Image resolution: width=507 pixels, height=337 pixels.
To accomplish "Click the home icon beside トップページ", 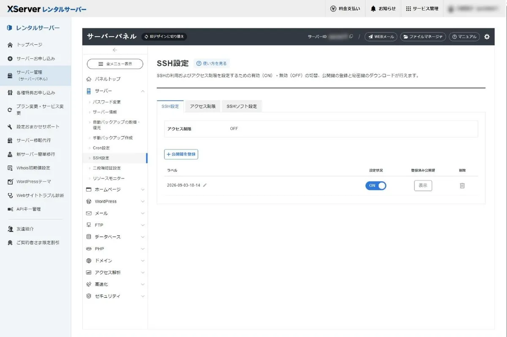I will point(10,45).
